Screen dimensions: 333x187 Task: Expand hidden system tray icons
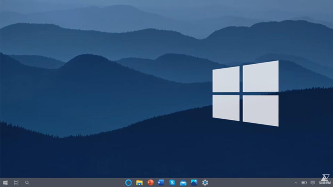coord(296,183)
